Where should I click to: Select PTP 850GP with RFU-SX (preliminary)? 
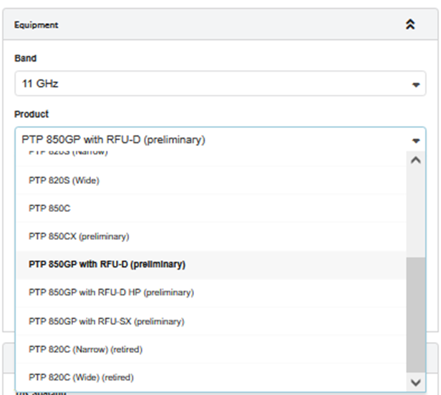click(106, 321)
